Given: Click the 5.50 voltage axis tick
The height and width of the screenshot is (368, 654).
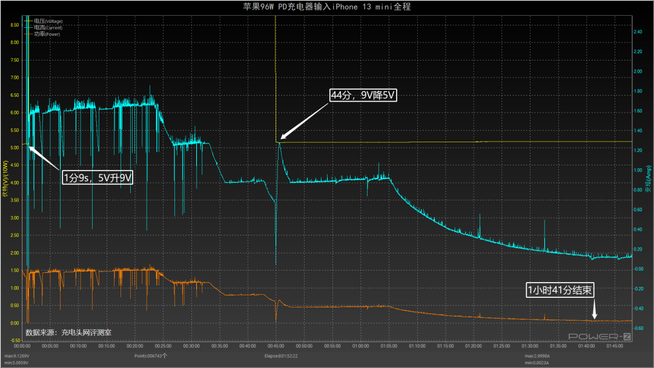Looking at the screenshot, I should [15, 131].
